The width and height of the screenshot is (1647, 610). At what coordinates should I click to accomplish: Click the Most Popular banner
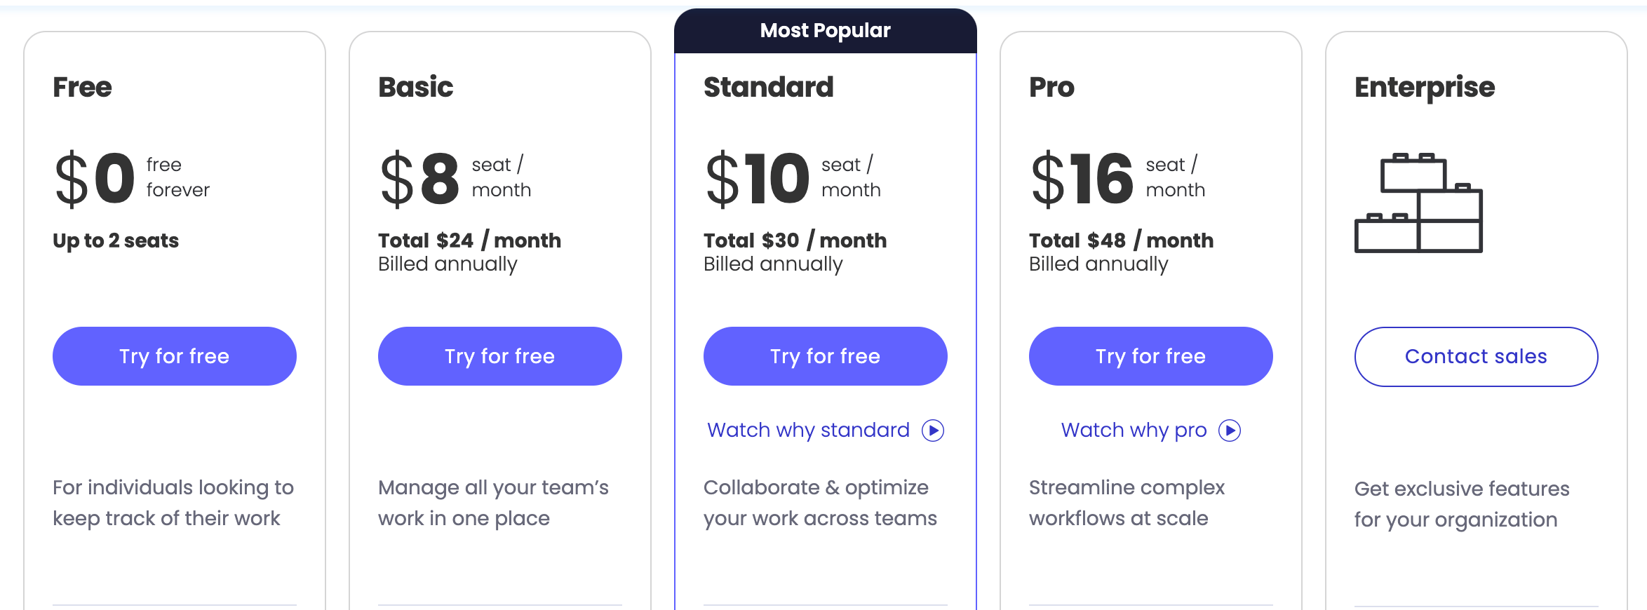click(x=826, y=31)
